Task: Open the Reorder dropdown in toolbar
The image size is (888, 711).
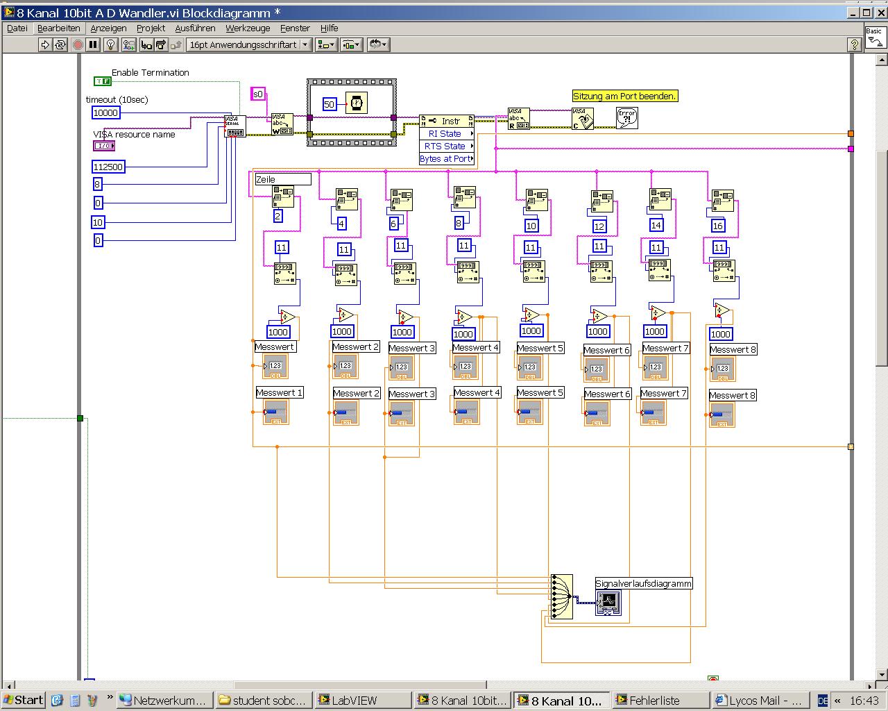Action: (x=378, y=44)
